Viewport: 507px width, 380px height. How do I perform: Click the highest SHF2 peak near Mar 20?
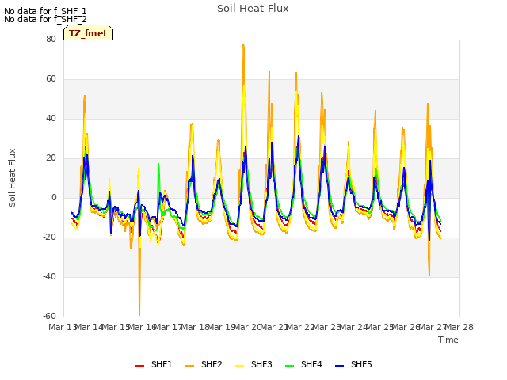243,44
